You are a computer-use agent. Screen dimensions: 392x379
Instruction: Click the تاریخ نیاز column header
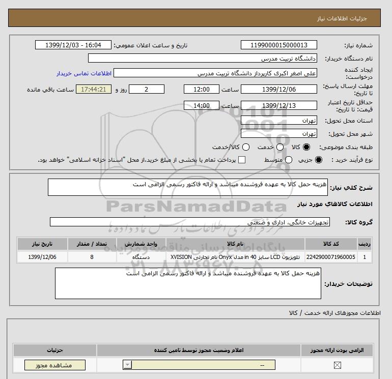42,244
